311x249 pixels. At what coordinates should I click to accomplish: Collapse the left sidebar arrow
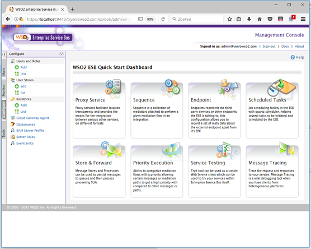(x=4, y=54)
